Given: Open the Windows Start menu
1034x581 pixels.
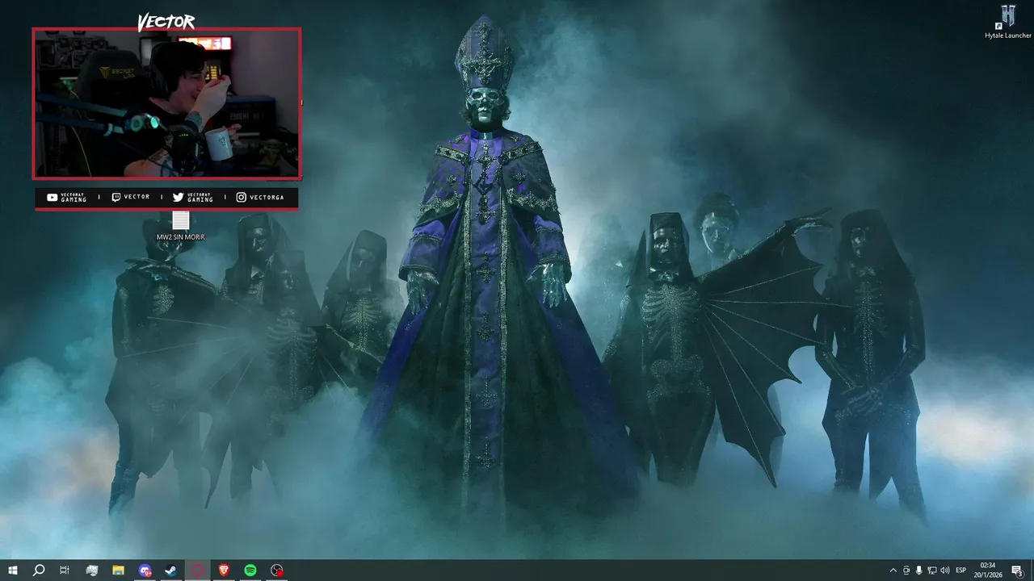Looking at the screenshot, I should [13, 571].
